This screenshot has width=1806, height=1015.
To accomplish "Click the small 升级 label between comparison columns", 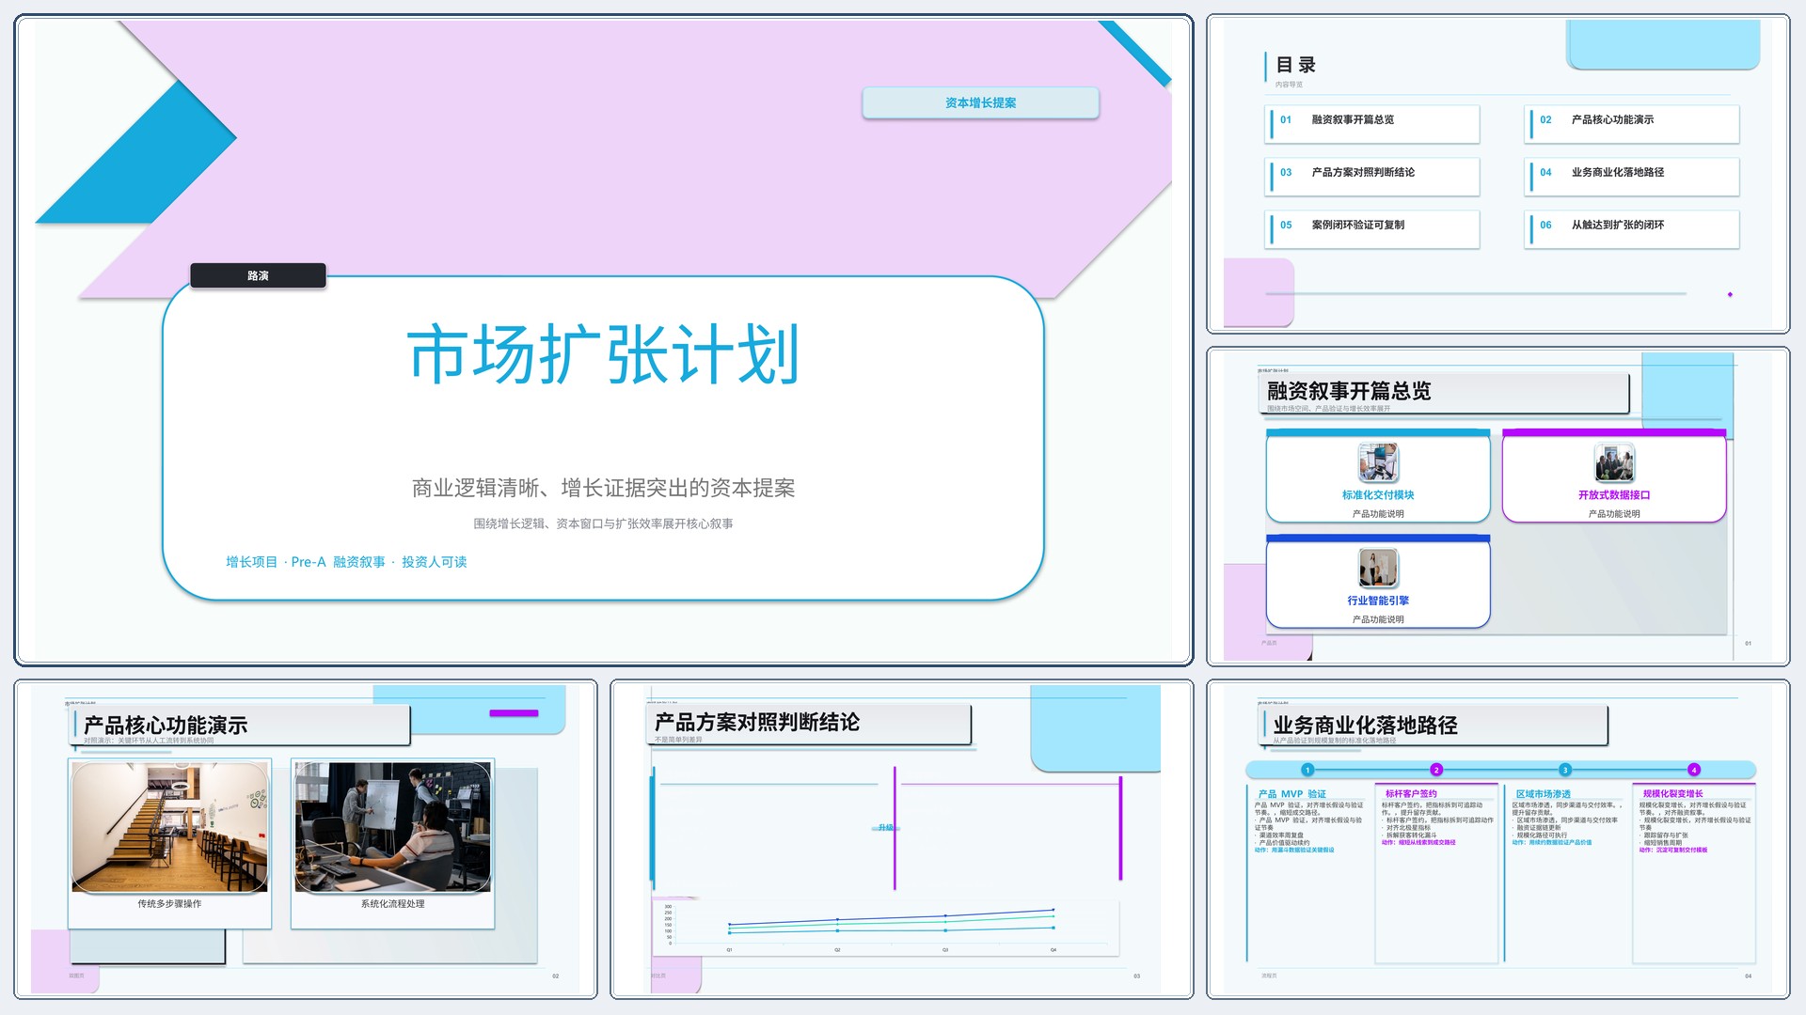I will 885,828.
